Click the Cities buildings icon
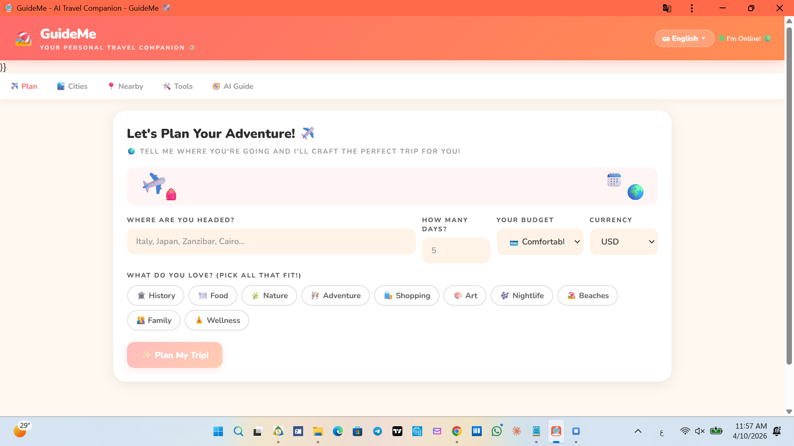 pyautogui.click(x=60, y=86)
